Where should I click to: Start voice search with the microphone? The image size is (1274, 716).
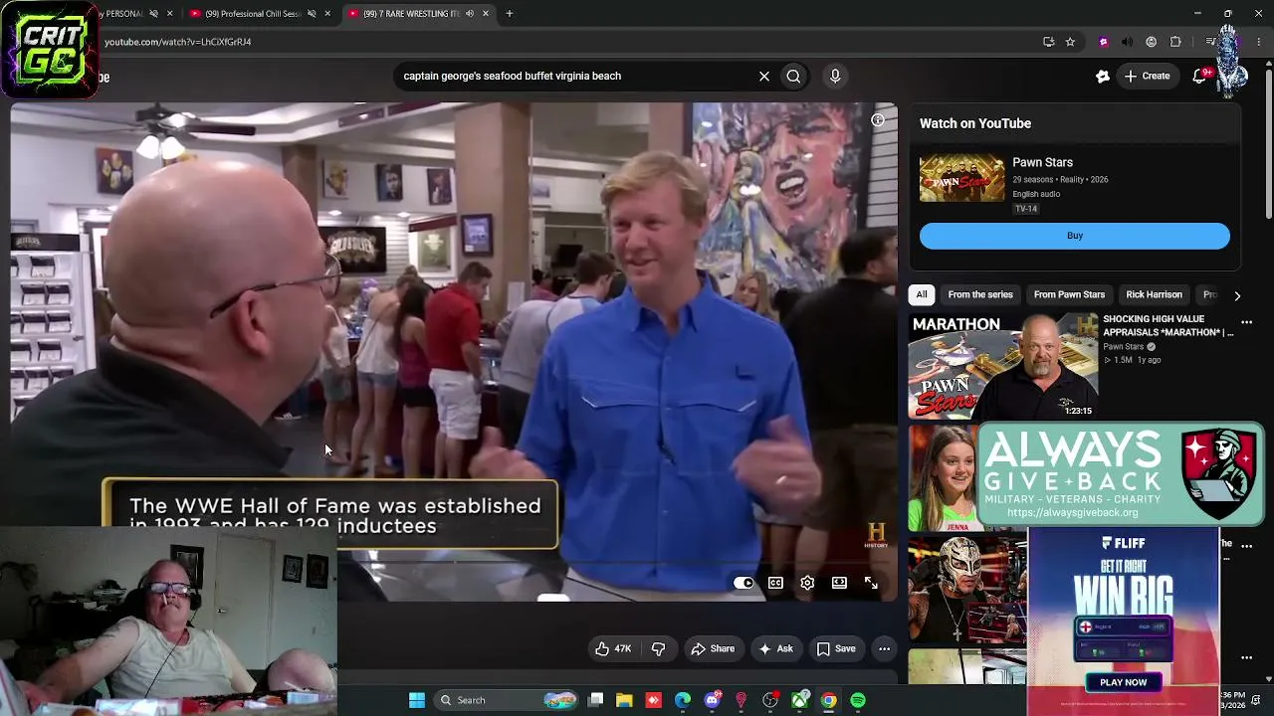pos(835,76)
